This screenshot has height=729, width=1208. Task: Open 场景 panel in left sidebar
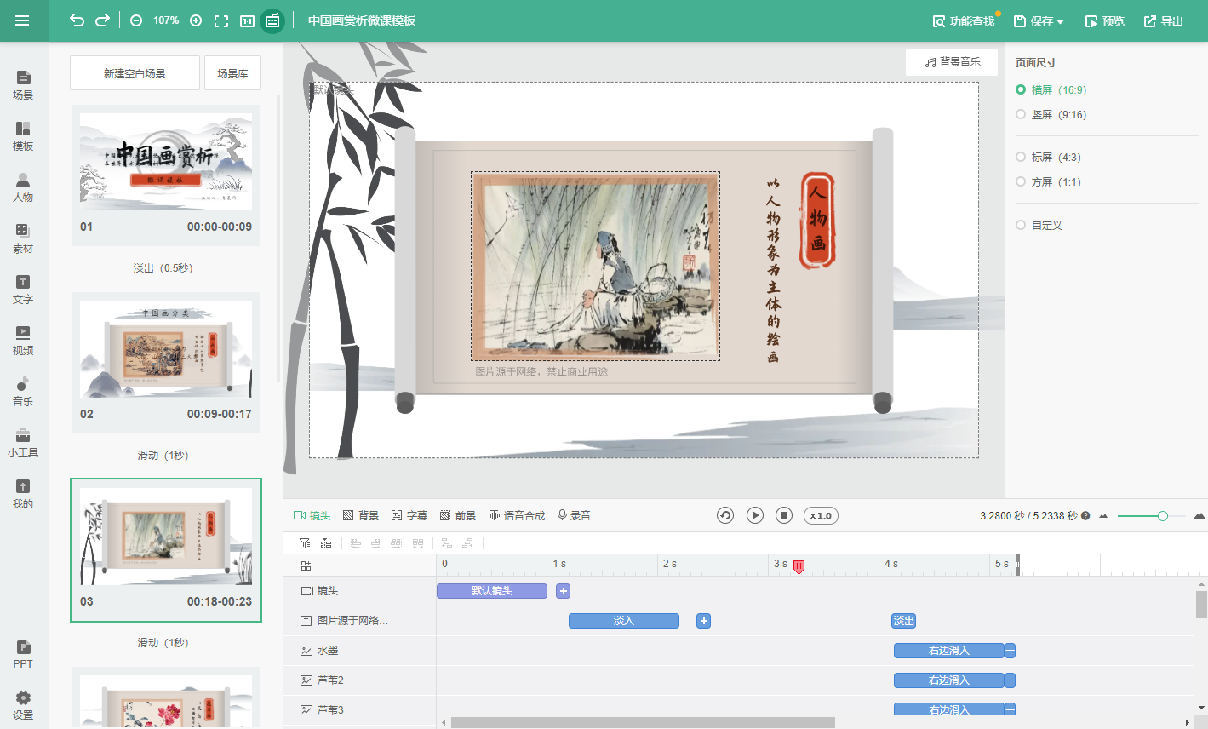23,85
